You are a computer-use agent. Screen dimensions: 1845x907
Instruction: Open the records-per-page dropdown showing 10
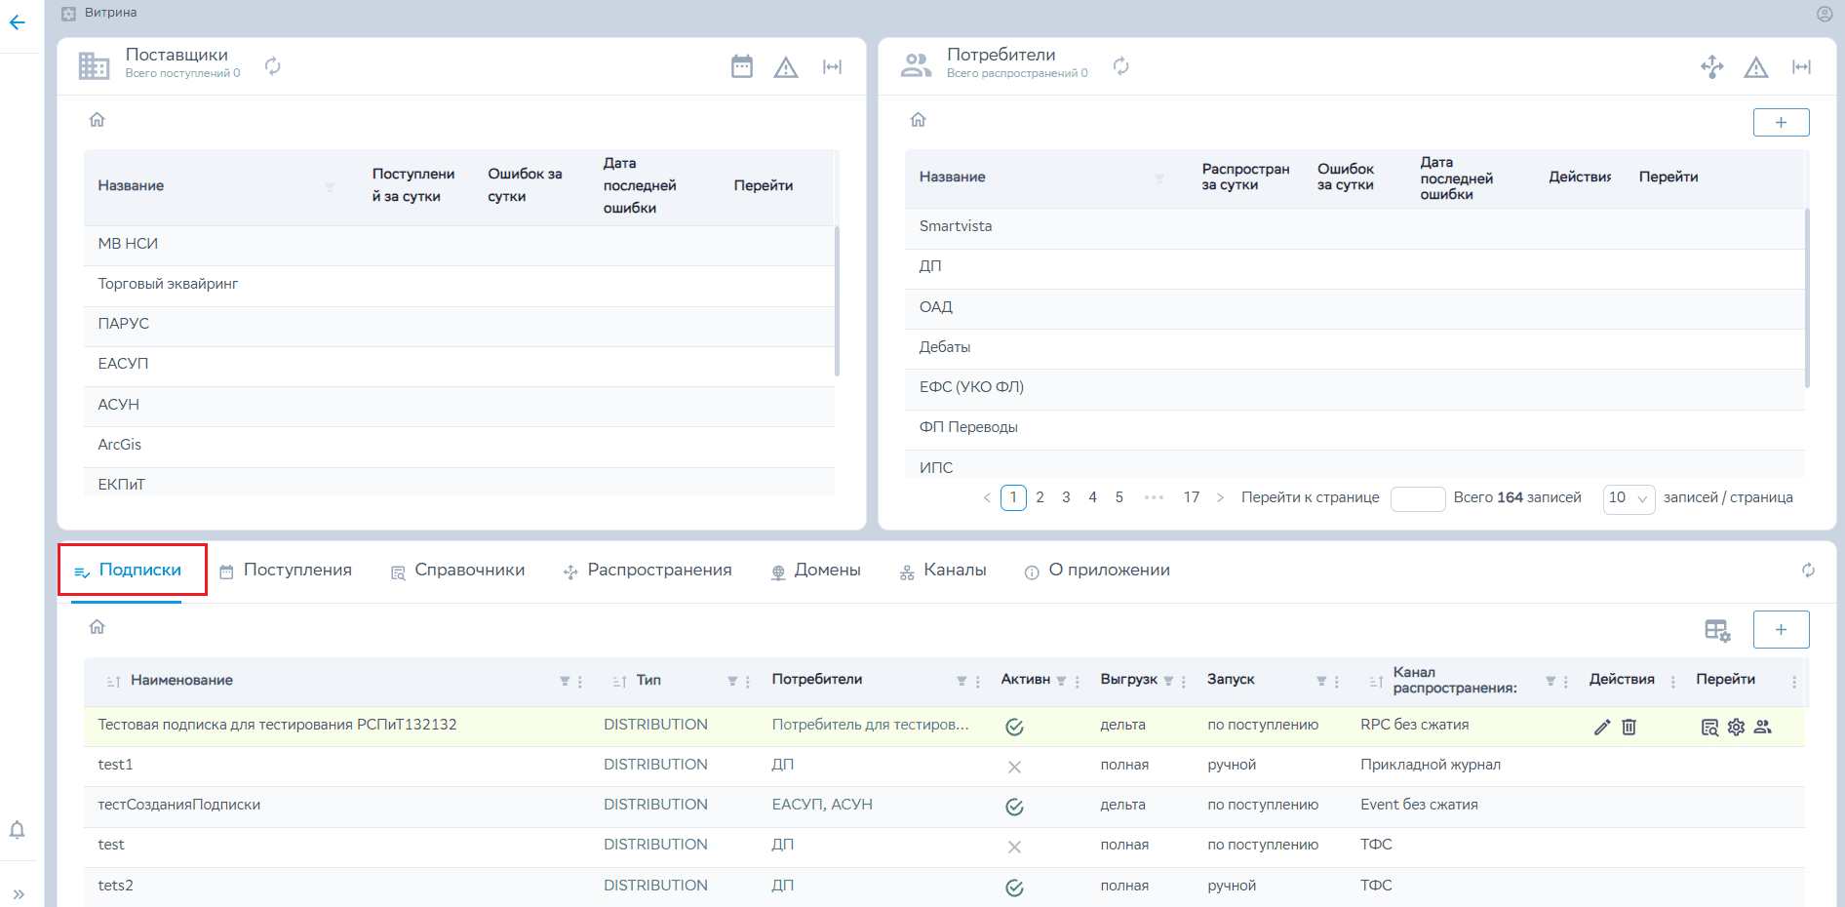click(x=1629, y=498)
